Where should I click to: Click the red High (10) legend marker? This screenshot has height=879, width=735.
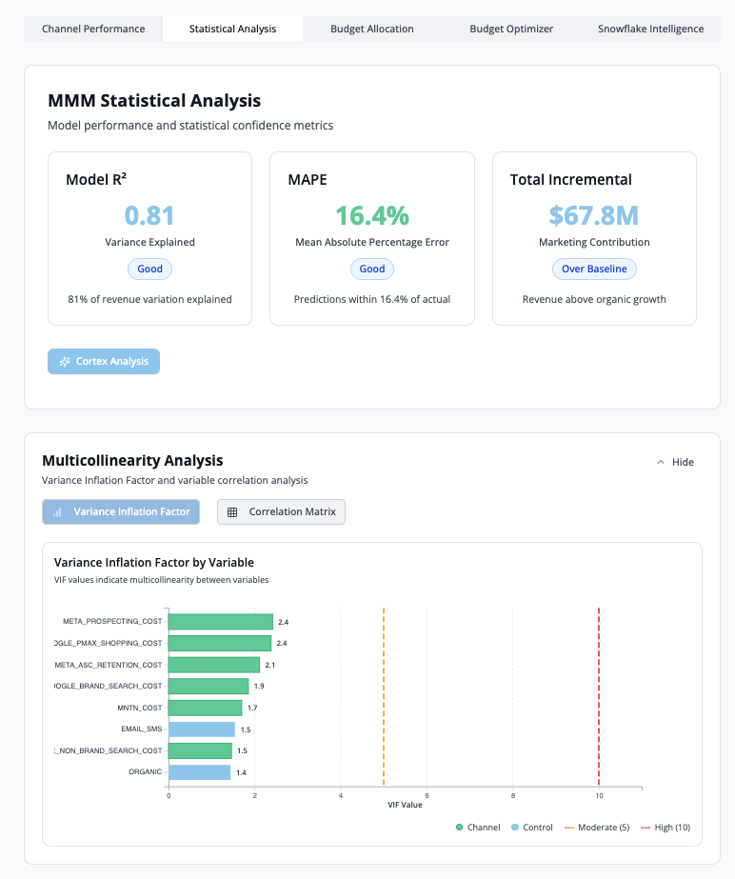[646, 828]
